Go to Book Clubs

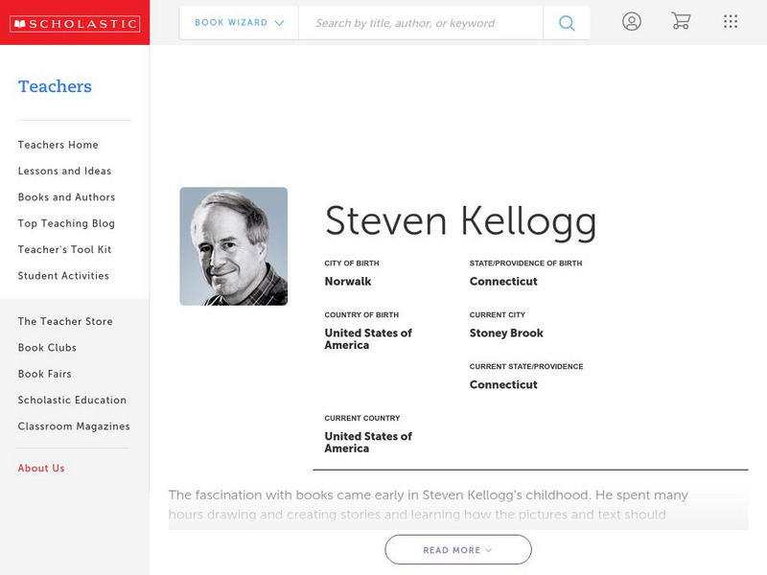point(47,348)
